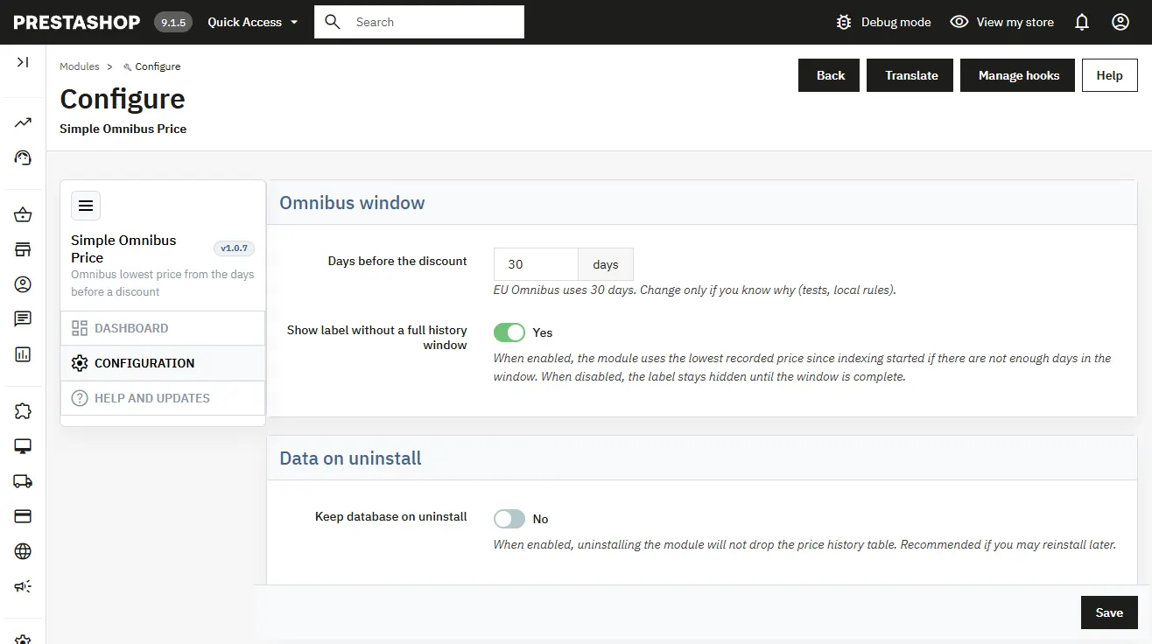Save the module configuration
Screen dimensions: 1152x644
(x=1109, y=612)
